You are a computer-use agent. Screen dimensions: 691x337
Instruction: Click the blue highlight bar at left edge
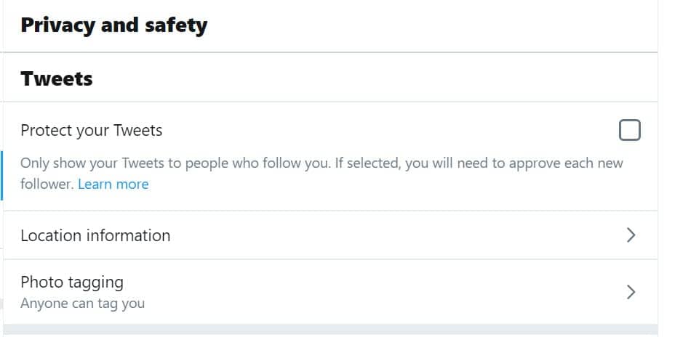(2, 175)
